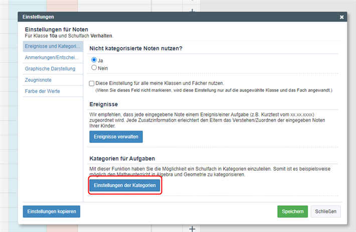
Task: Save settings with the Speichern button
Action: click(292, 211)
